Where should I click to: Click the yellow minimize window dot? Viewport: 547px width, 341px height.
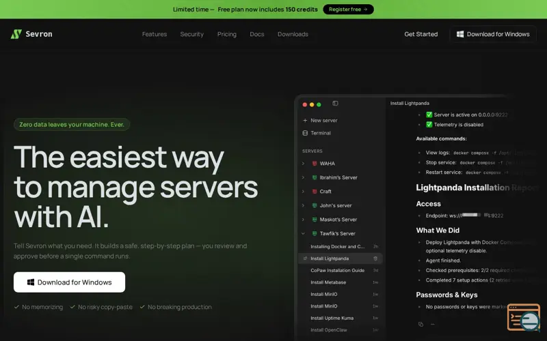point(312,104)
